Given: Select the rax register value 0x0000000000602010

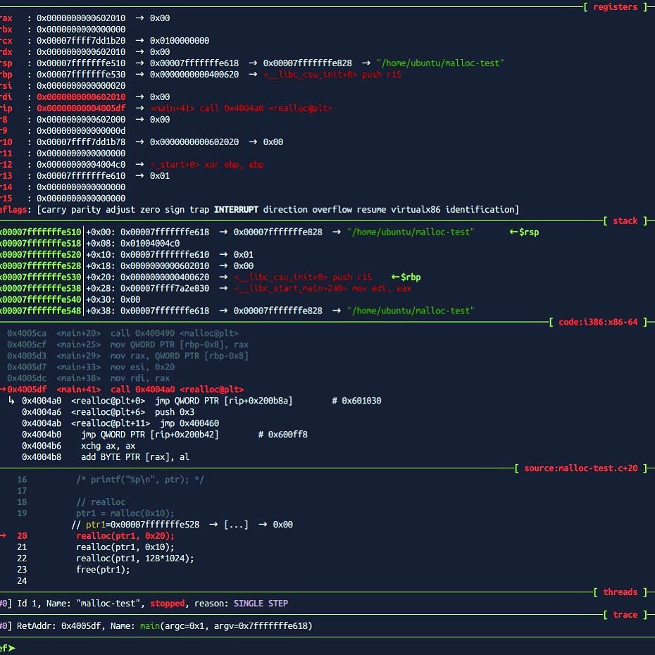Looking at the screenshot, I should pyautogui.click(x=81, y=18).
